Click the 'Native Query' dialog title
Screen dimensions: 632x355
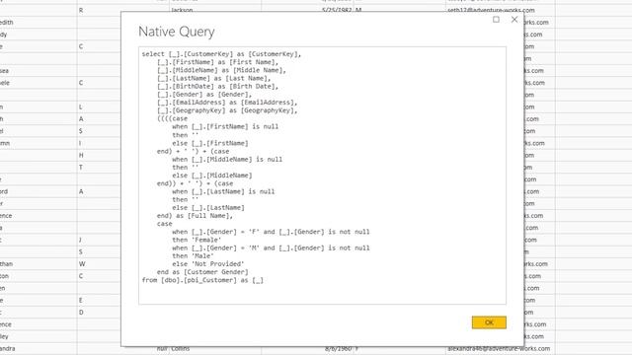(176, 32)
